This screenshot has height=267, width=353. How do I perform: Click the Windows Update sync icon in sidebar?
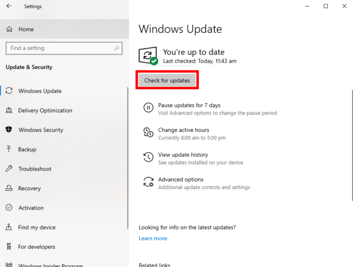click(x=9, y=91)
